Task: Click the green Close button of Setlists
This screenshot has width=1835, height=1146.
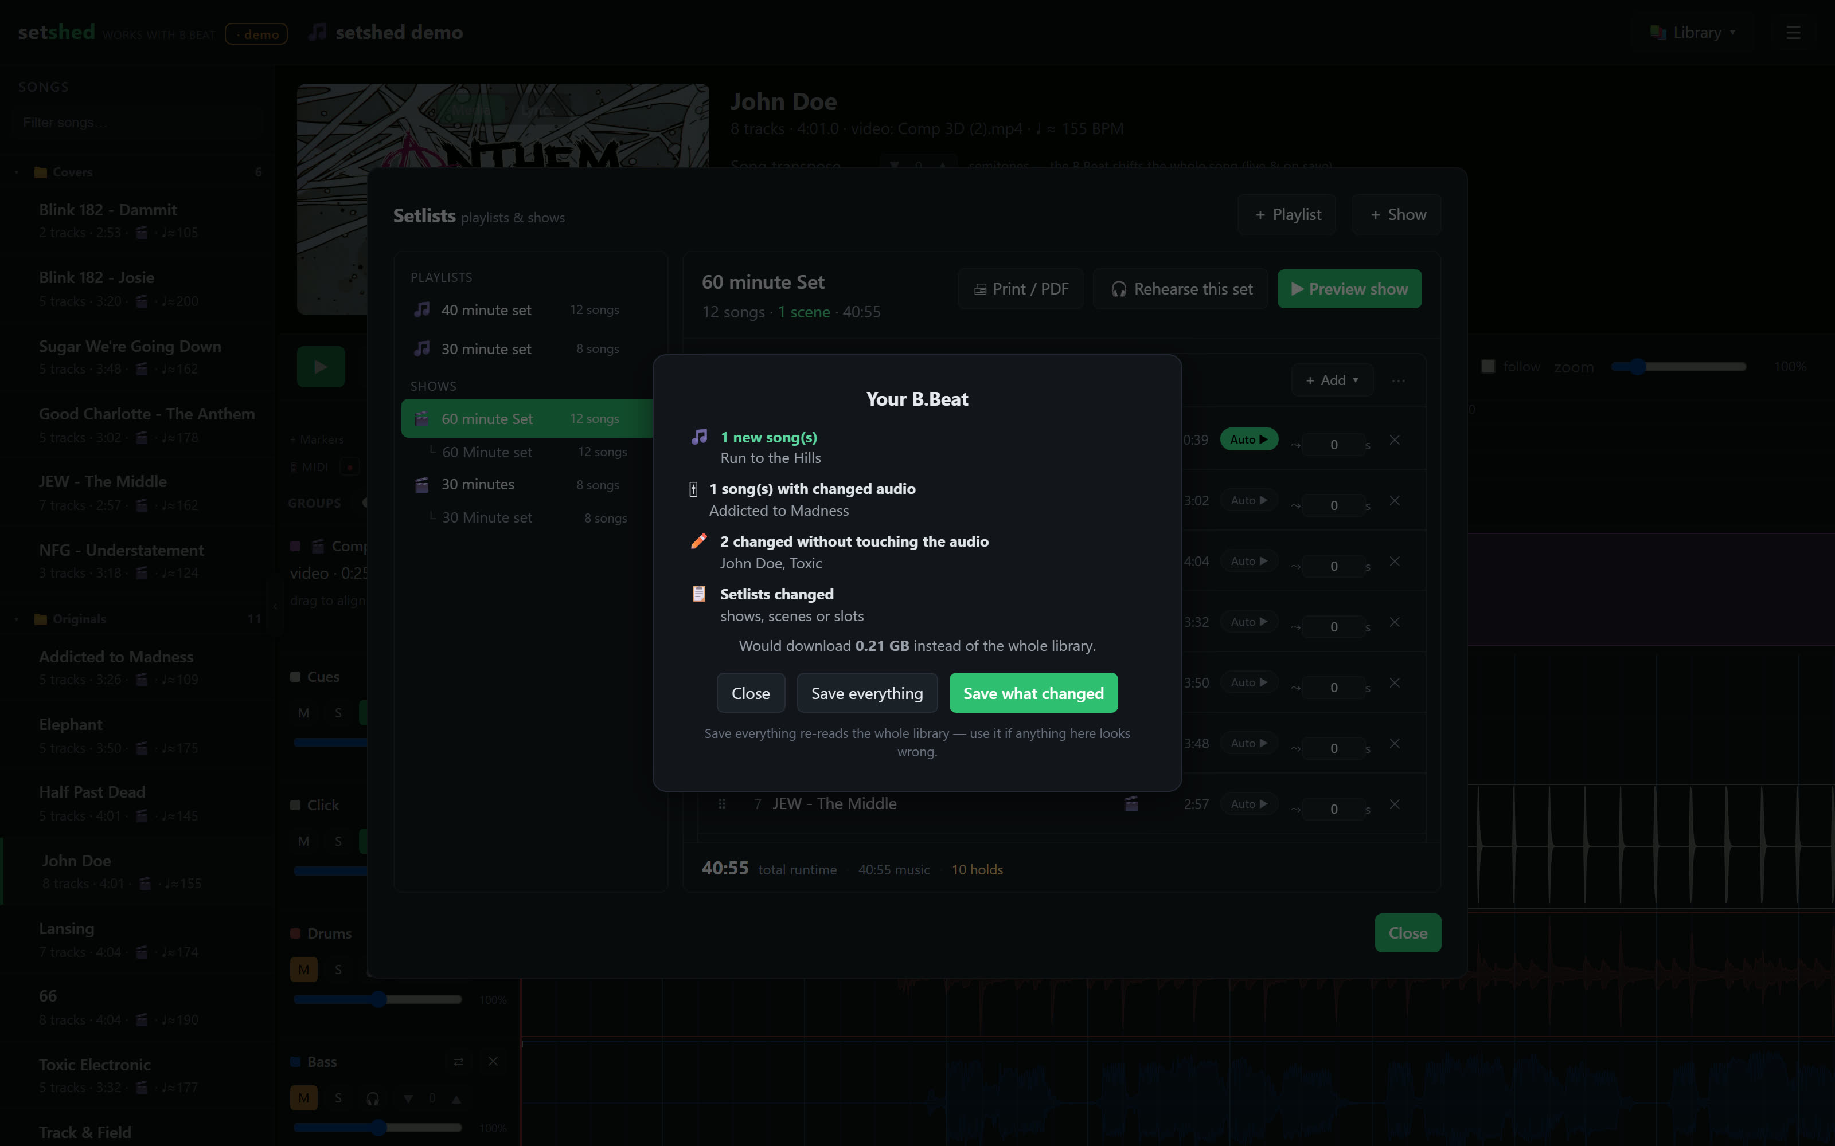Action: click(x=1407, y=933)
